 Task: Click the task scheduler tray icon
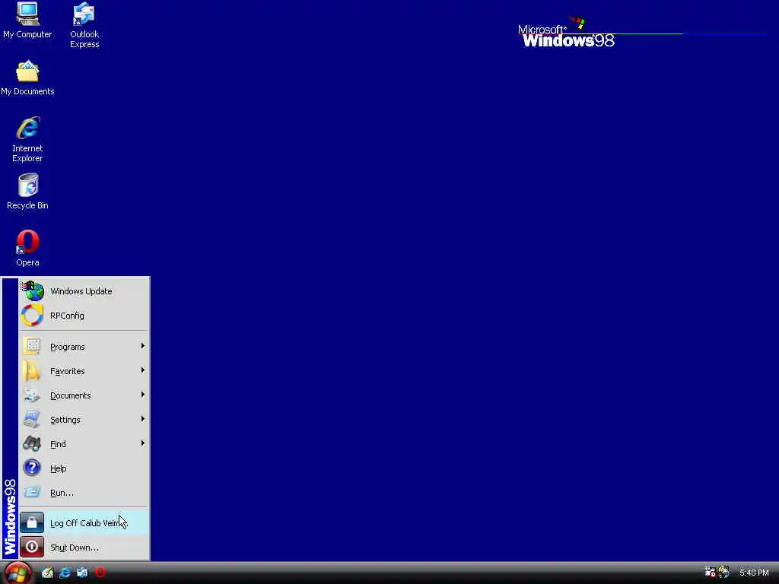coord(710,572)
